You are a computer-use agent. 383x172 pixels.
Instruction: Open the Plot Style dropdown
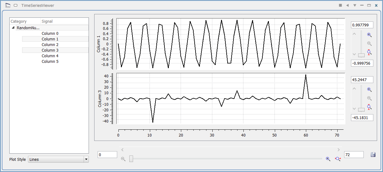coord(58,159)
